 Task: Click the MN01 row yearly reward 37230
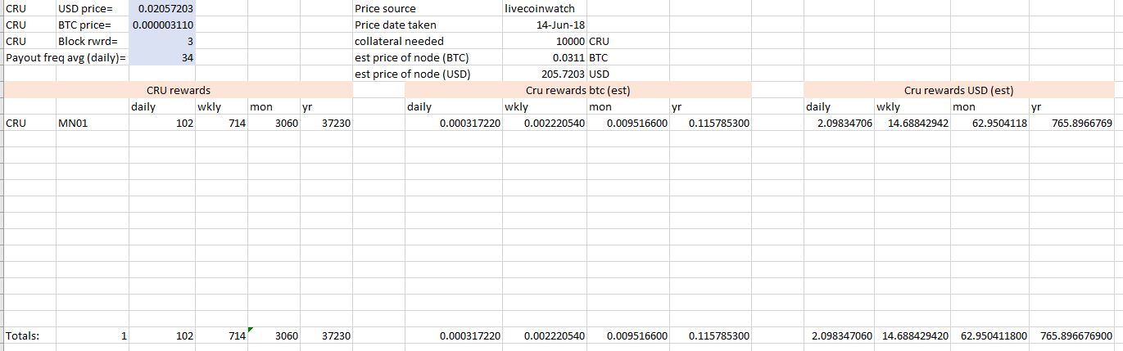pyautogui.click(x=326, y=123)
